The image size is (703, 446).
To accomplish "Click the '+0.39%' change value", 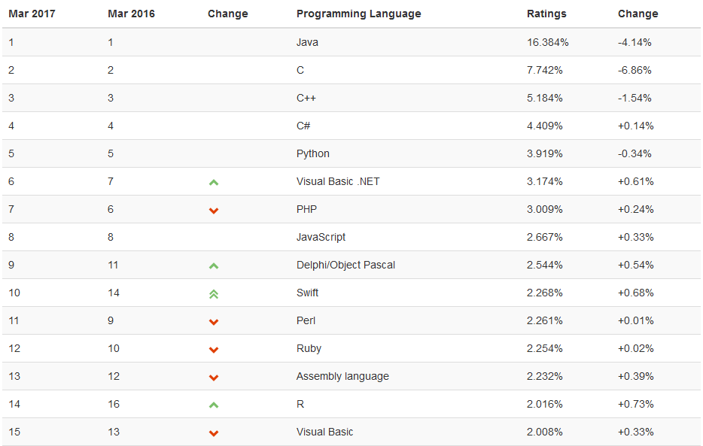I will (x=636, y=376).
